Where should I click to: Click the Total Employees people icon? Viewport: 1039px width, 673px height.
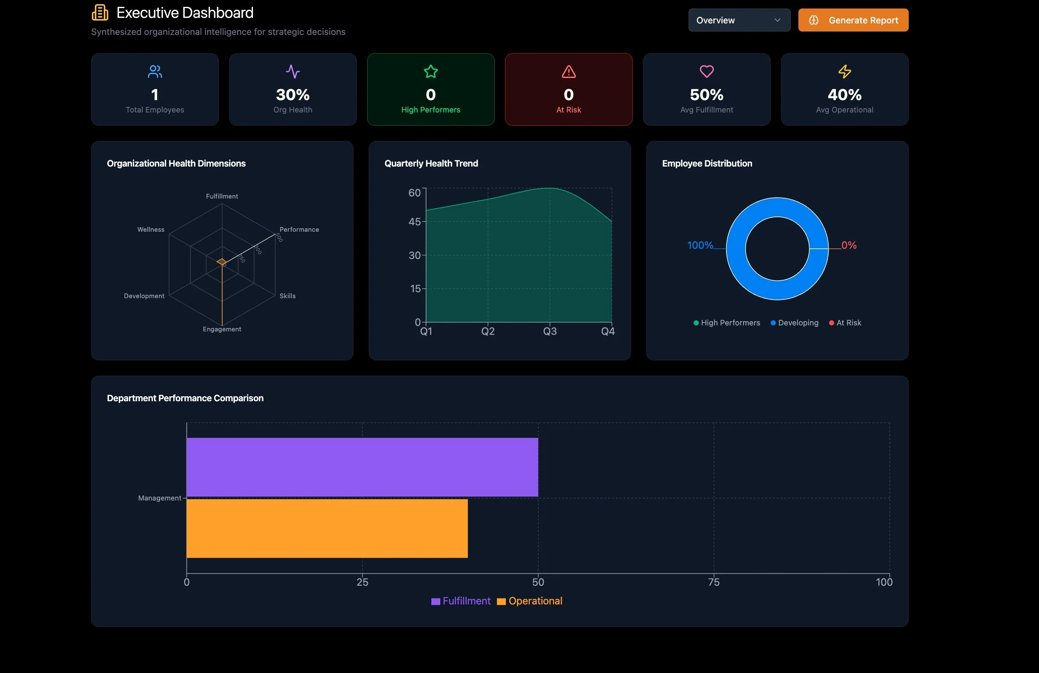[x=155, y=72]
